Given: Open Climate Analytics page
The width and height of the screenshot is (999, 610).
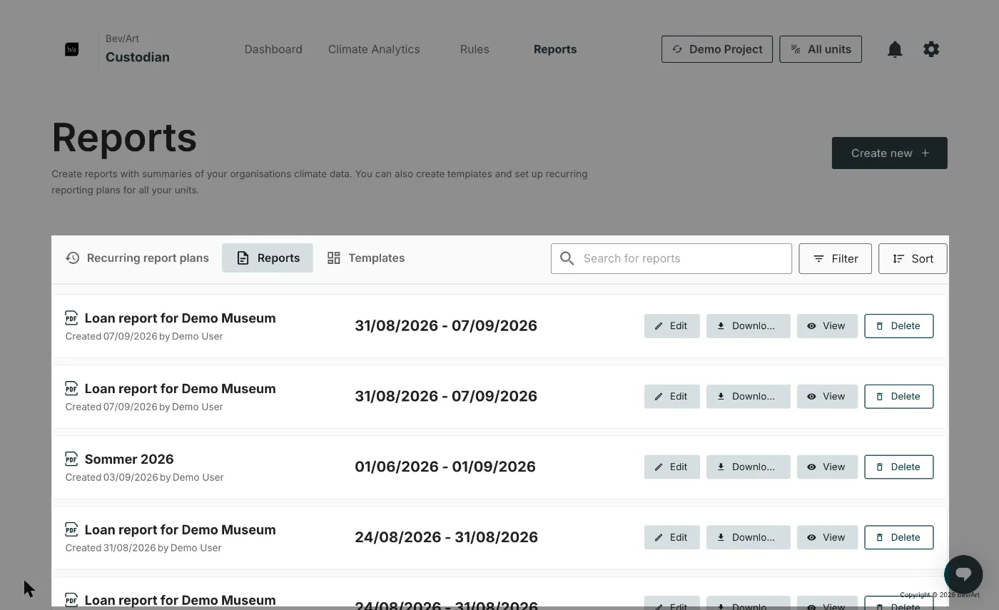Looking at the screenshot, I should (x=374, y=49).
